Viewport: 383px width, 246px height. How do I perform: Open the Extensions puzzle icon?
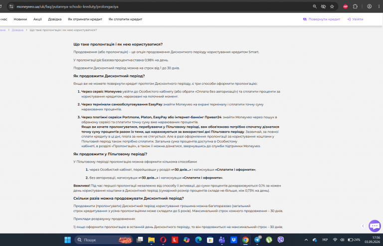pyautogui.click(x=355, y=6)
